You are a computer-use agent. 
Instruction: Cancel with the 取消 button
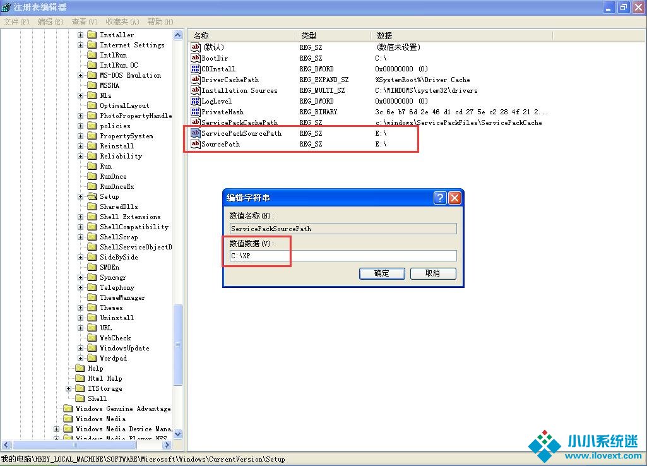click(433, 273)
